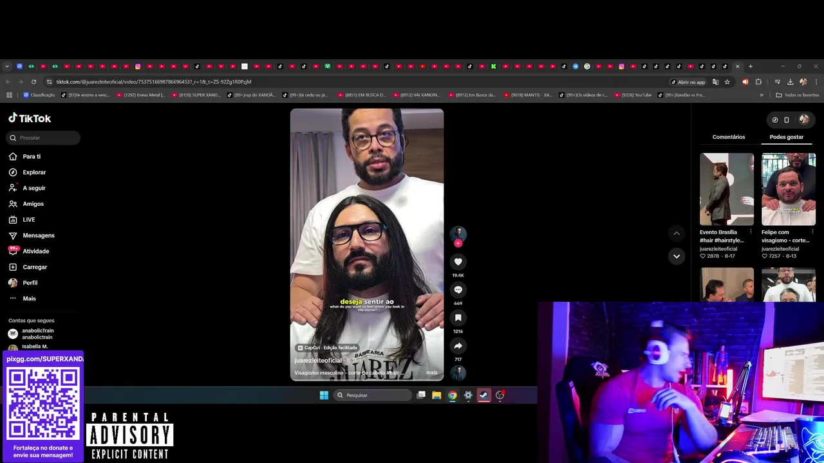Open Chrome downloads icon
824x463 pixels.
pos(790,82)
